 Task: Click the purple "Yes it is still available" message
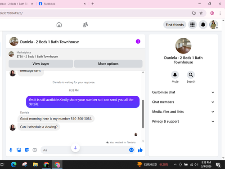pos(83,102)
